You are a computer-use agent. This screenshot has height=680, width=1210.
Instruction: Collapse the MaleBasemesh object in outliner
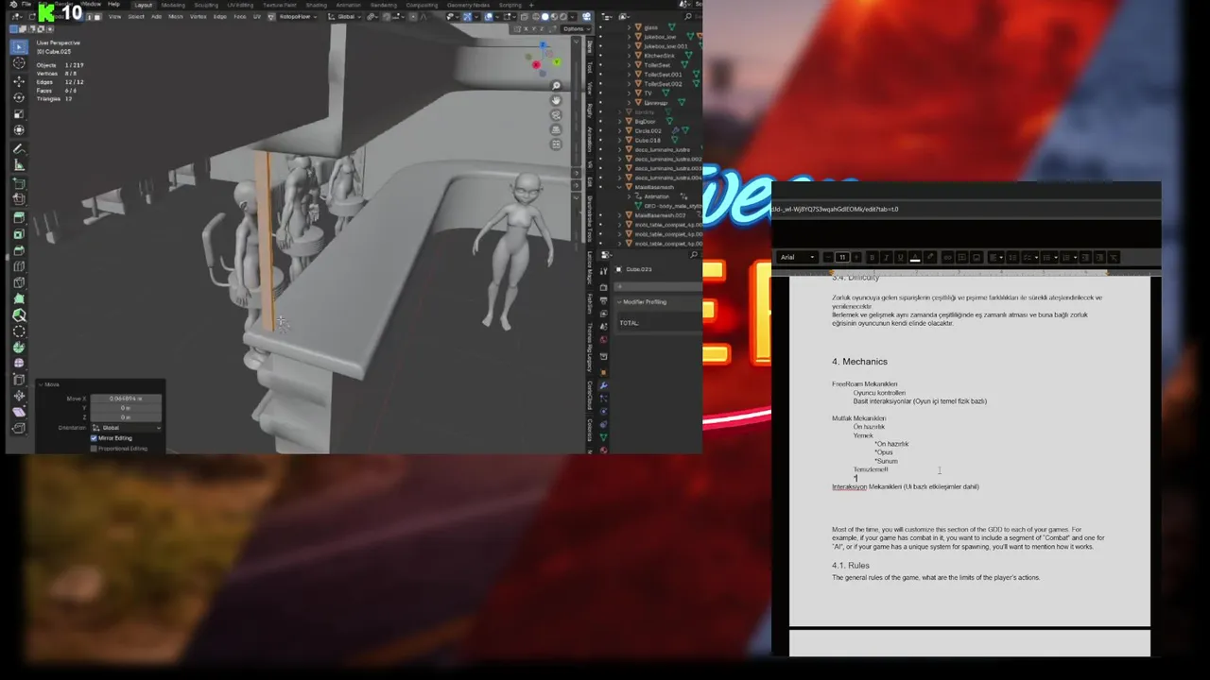[x=620, y=187]
